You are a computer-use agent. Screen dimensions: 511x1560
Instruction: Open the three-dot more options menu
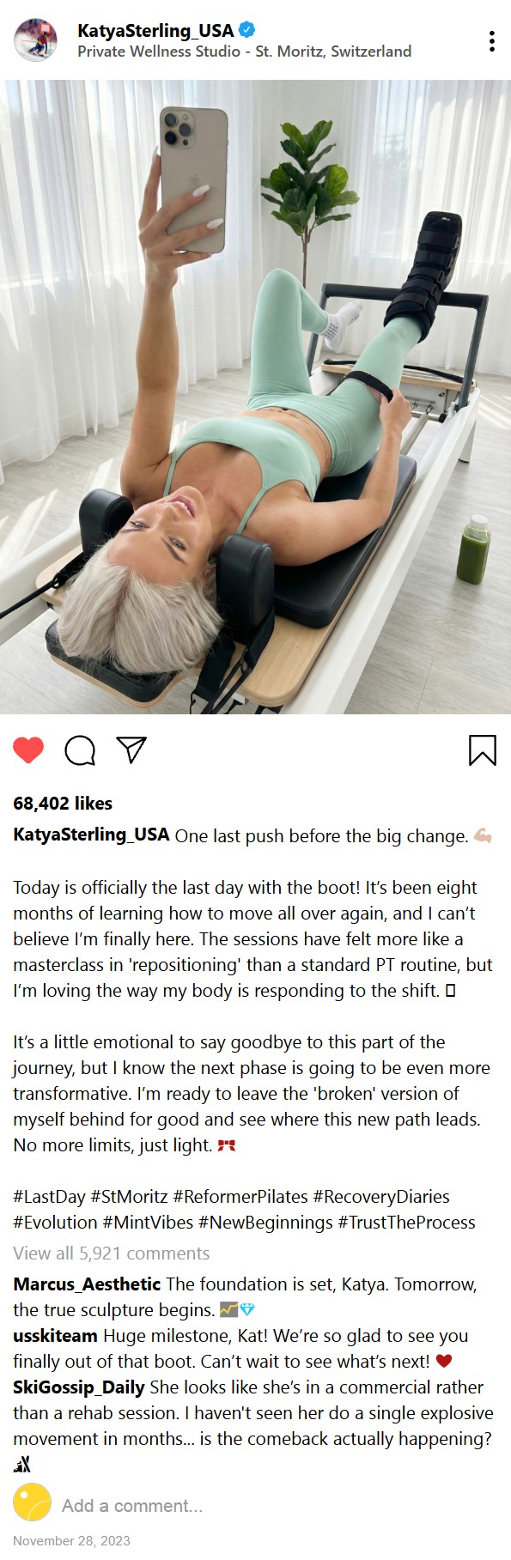click(491, 40)
